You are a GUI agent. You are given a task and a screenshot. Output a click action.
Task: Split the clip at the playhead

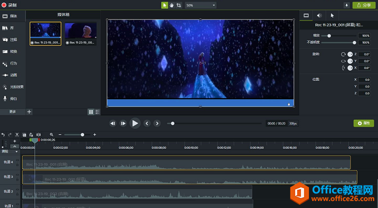(38, 135)
